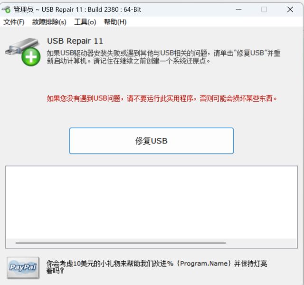Open the PayPal donation button
The image size is (304, 285).
(23, 268)
